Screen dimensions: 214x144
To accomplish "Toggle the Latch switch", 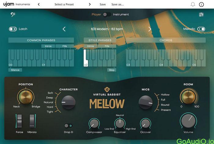I will pos(13,29).
